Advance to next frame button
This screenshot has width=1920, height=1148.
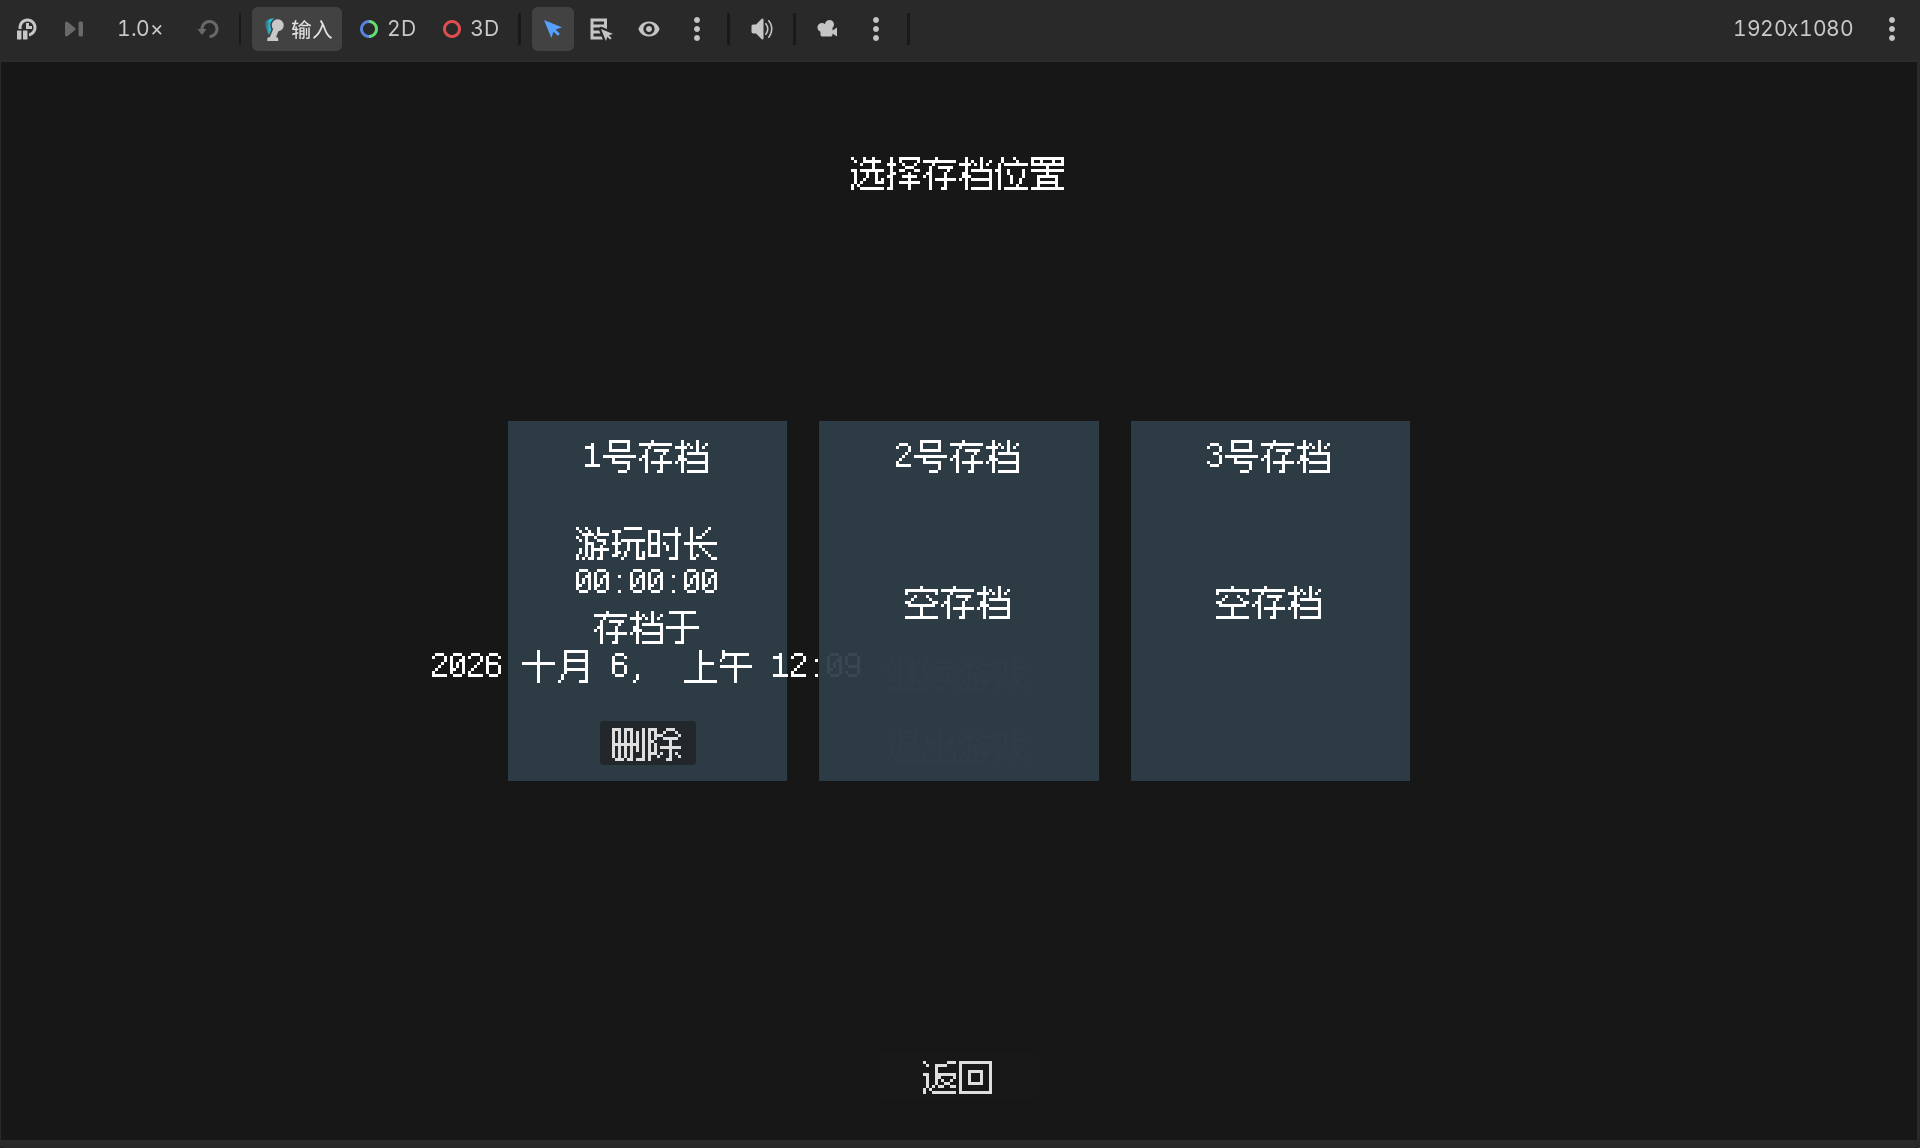tap(74, 29)
